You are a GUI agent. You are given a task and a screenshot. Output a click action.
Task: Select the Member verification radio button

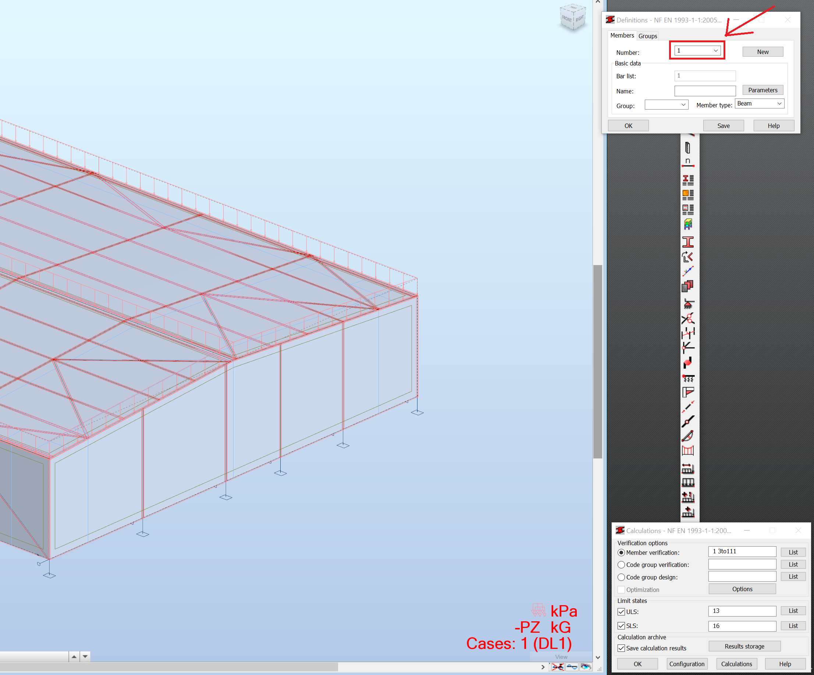(621, 553)
